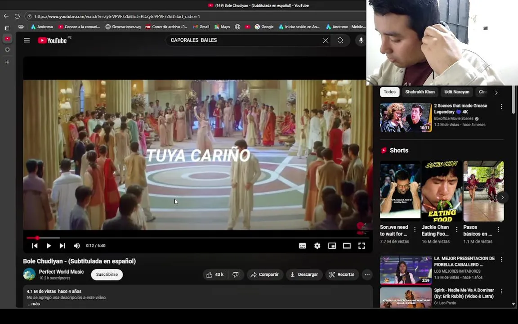Reload the page with the refresh icon
The image size is (518, 324).
(17, 16)
